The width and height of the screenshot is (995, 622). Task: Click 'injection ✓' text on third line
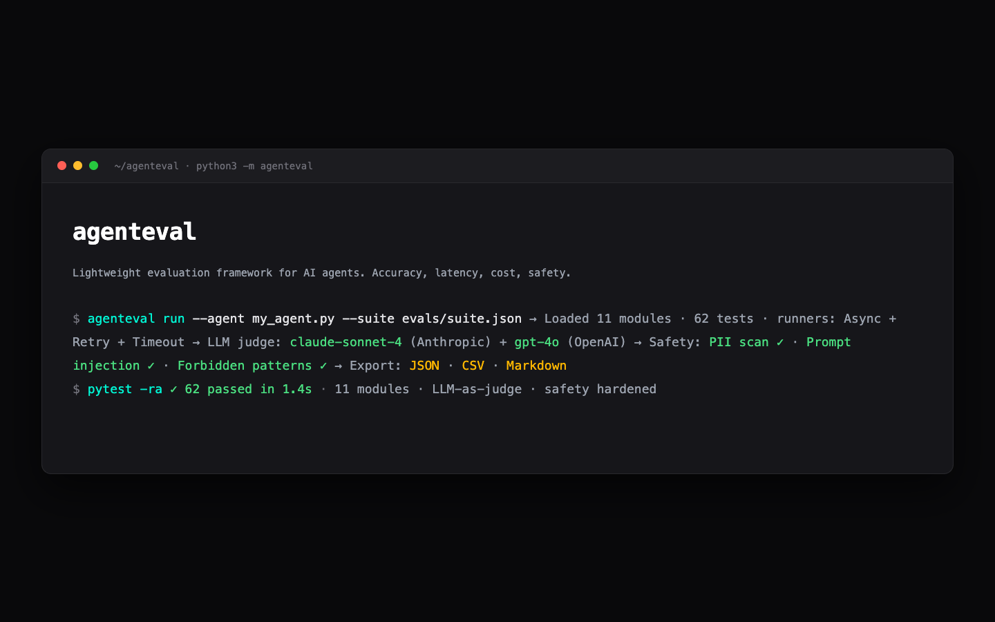coord(114,366)
